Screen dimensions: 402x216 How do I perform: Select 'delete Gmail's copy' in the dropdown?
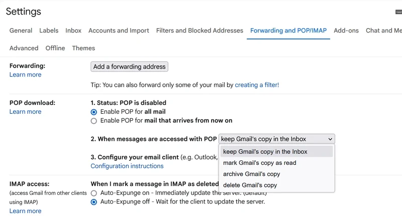250,185
